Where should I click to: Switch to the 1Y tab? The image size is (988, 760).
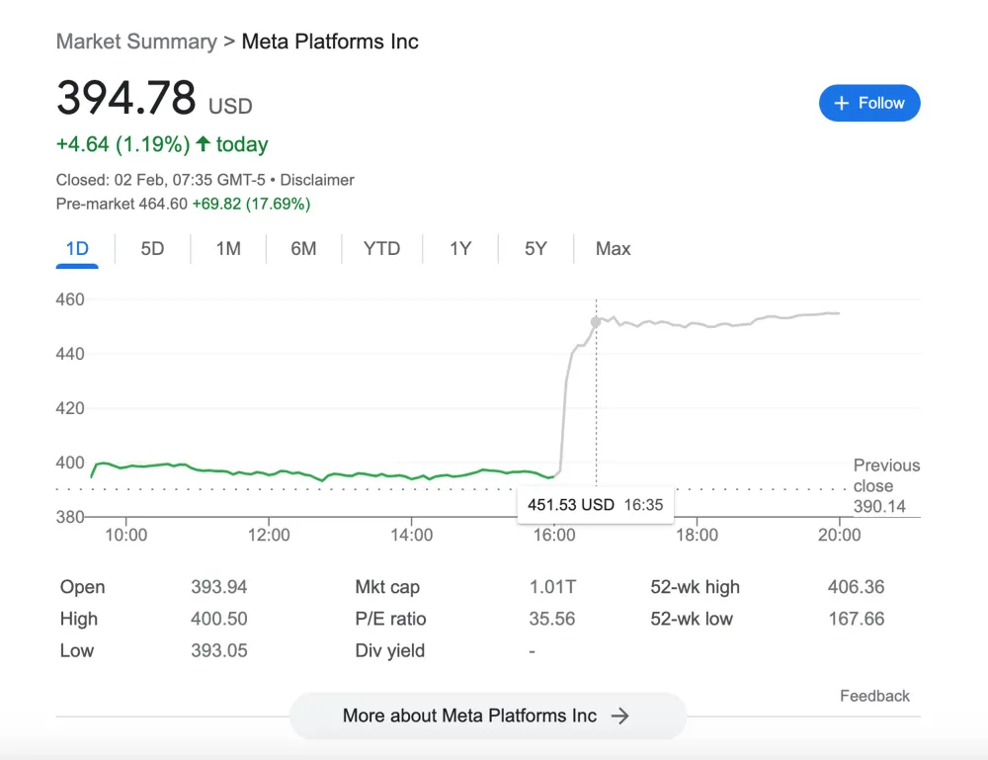tap(460, 249)
